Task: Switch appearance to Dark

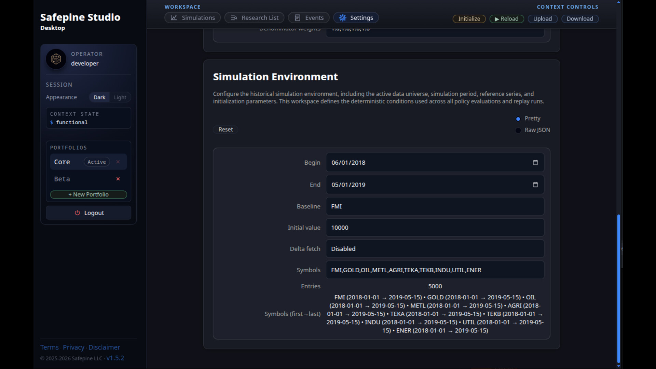Action: tap(99, 97)
